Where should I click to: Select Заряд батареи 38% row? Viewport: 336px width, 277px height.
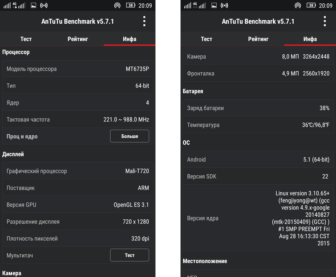pos(258,108)
